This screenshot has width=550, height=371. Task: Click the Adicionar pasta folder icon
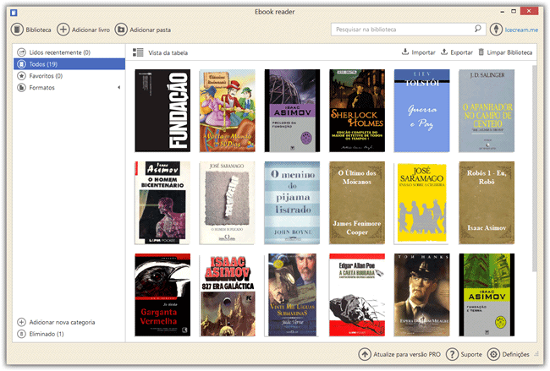121,30
